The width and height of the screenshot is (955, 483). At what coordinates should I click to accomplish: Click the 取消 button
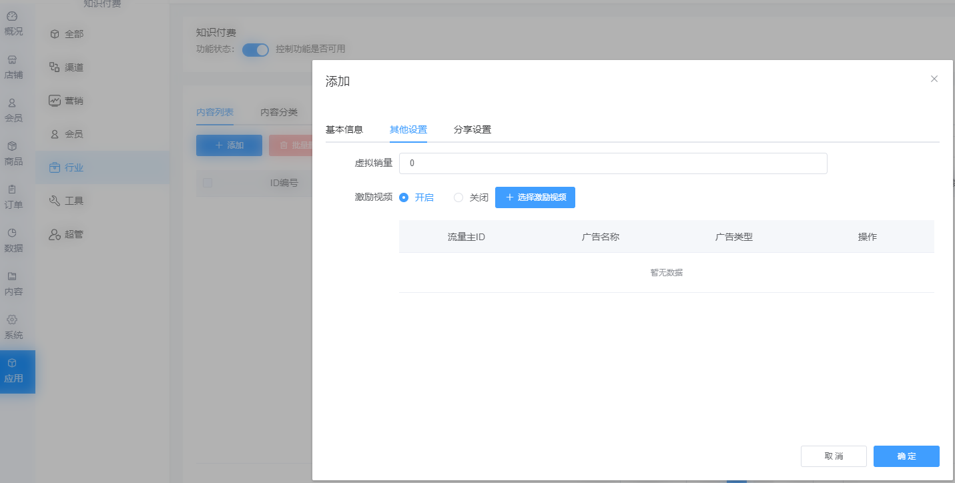(x=834, y=456)
